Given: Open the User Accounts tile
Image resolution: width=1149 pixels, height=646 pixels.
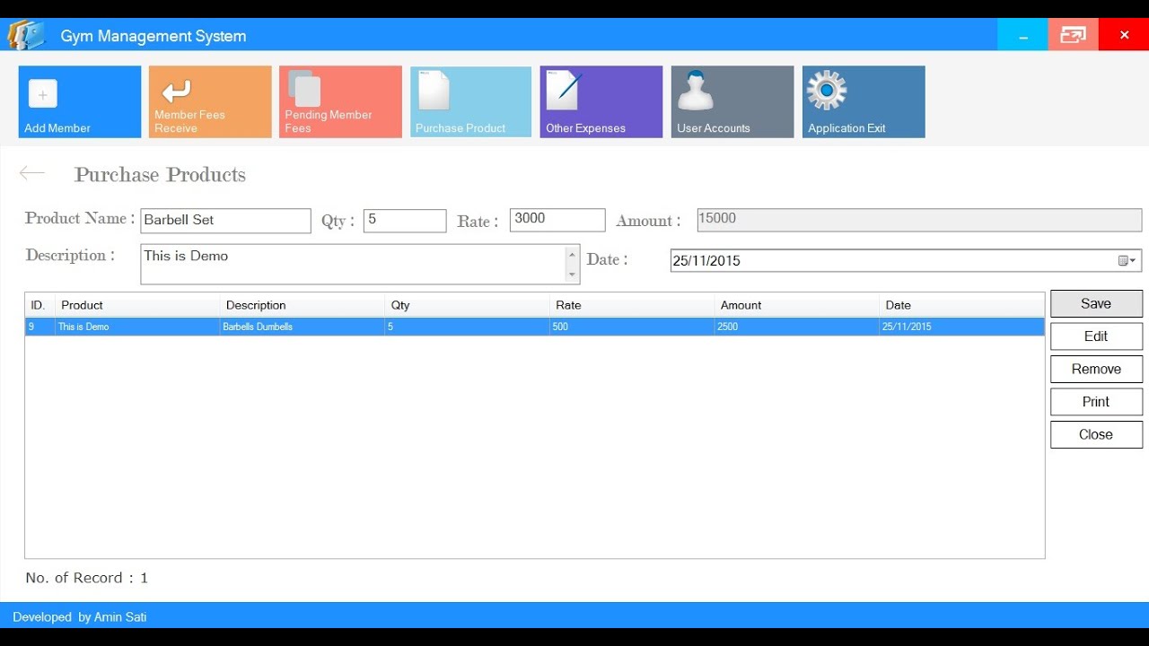Looking at the screenshot, I should click(732, 101).
